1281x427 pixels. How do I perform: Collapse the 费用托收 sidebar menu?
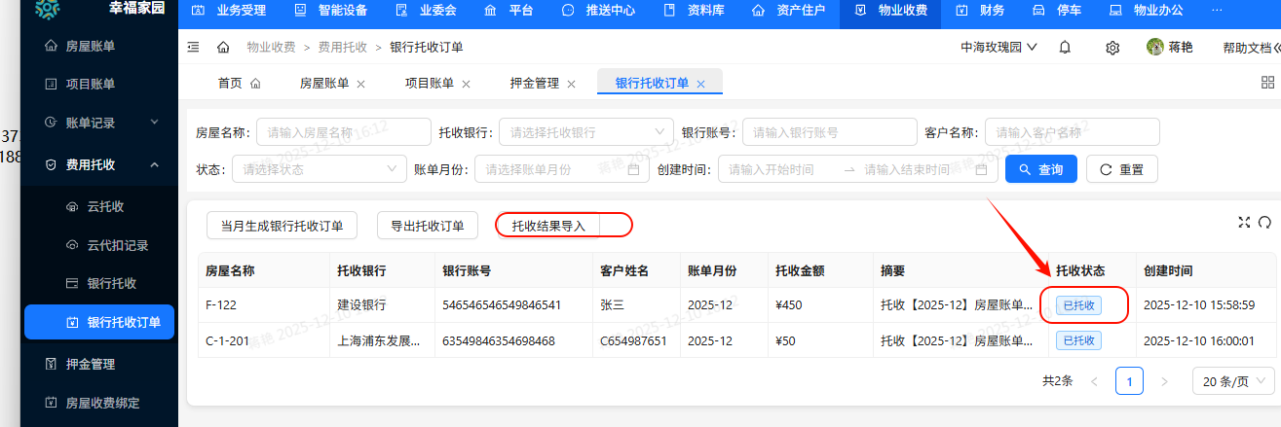coord(154,164)
